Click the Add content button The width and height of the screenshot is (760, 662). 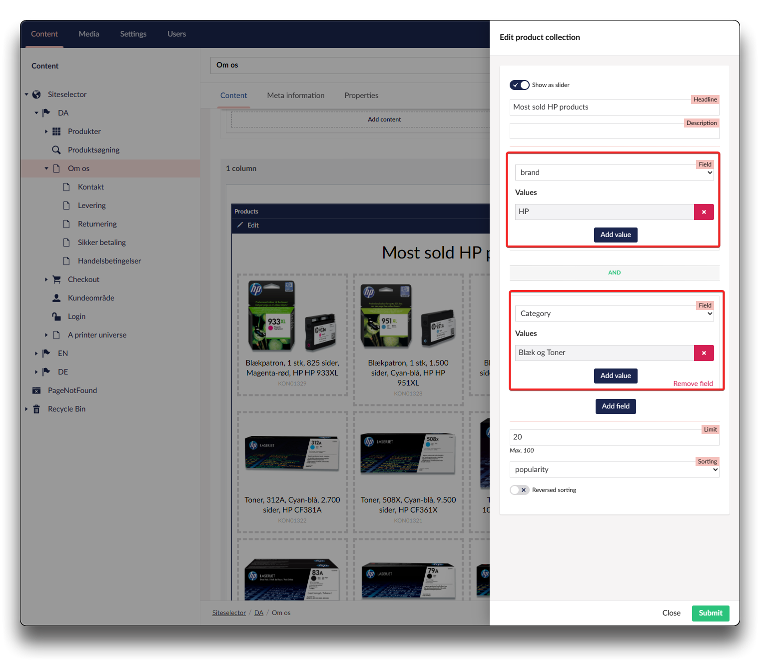tap(384, 119)
